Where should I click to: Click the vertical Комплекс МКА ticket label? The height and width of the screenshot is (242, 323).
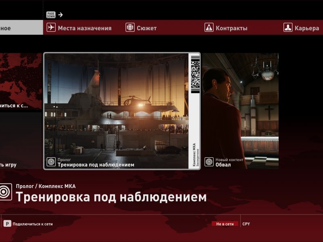[x=194, y=155]
